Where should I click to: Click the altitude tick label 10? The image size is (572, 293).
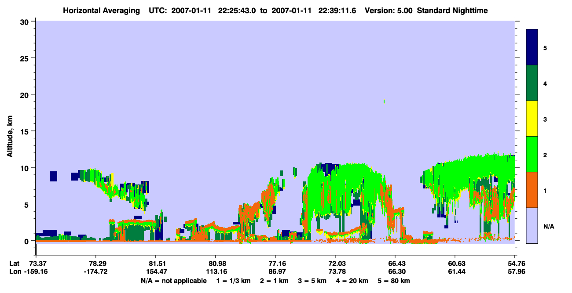click(x=26, y=168)
